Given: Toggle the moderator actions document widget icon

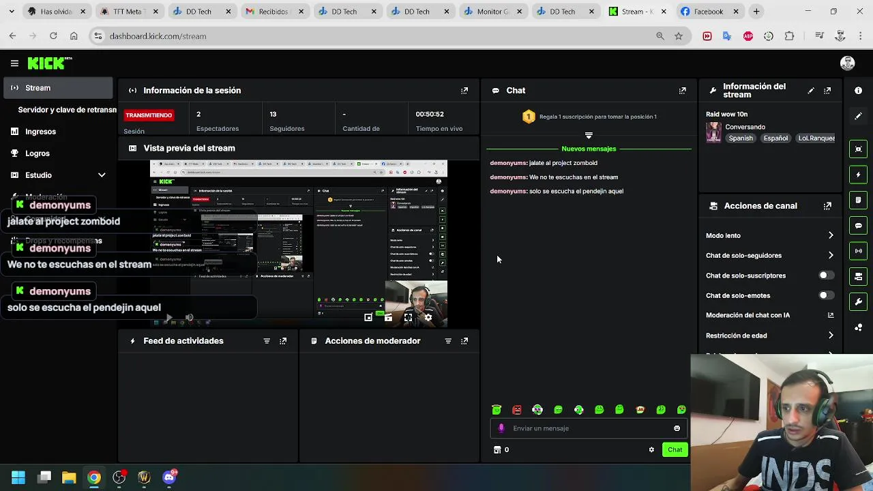Looking at the screenshot, I should point(858,200).
